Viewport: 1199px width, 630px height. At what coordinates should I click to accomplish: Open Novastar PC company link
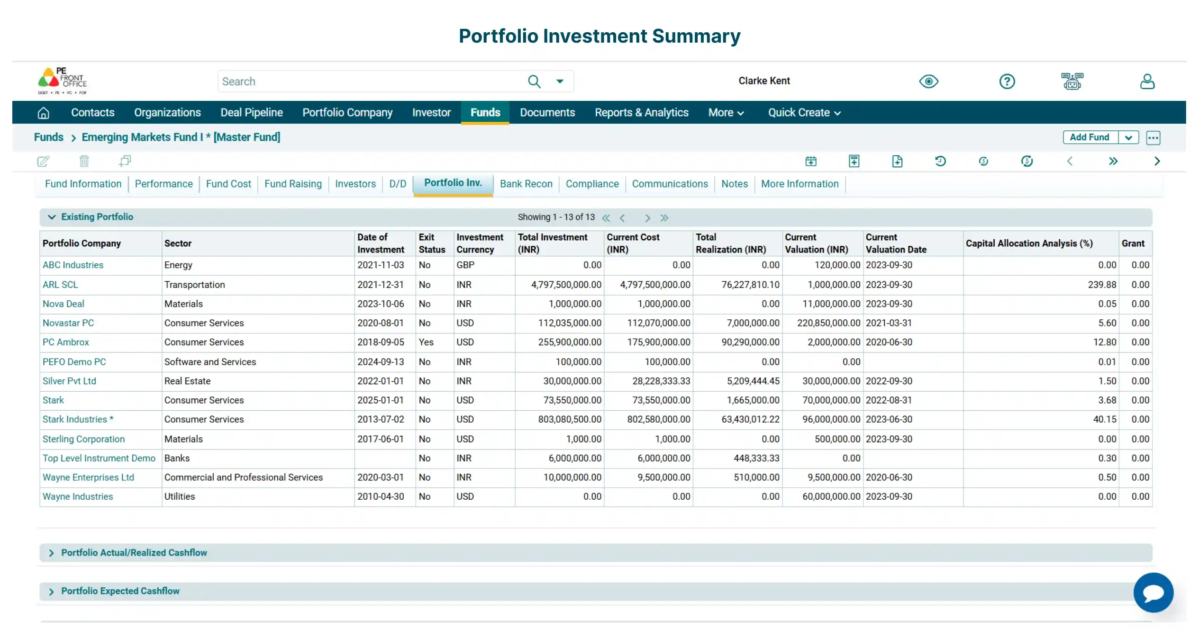tap(68, 324)
